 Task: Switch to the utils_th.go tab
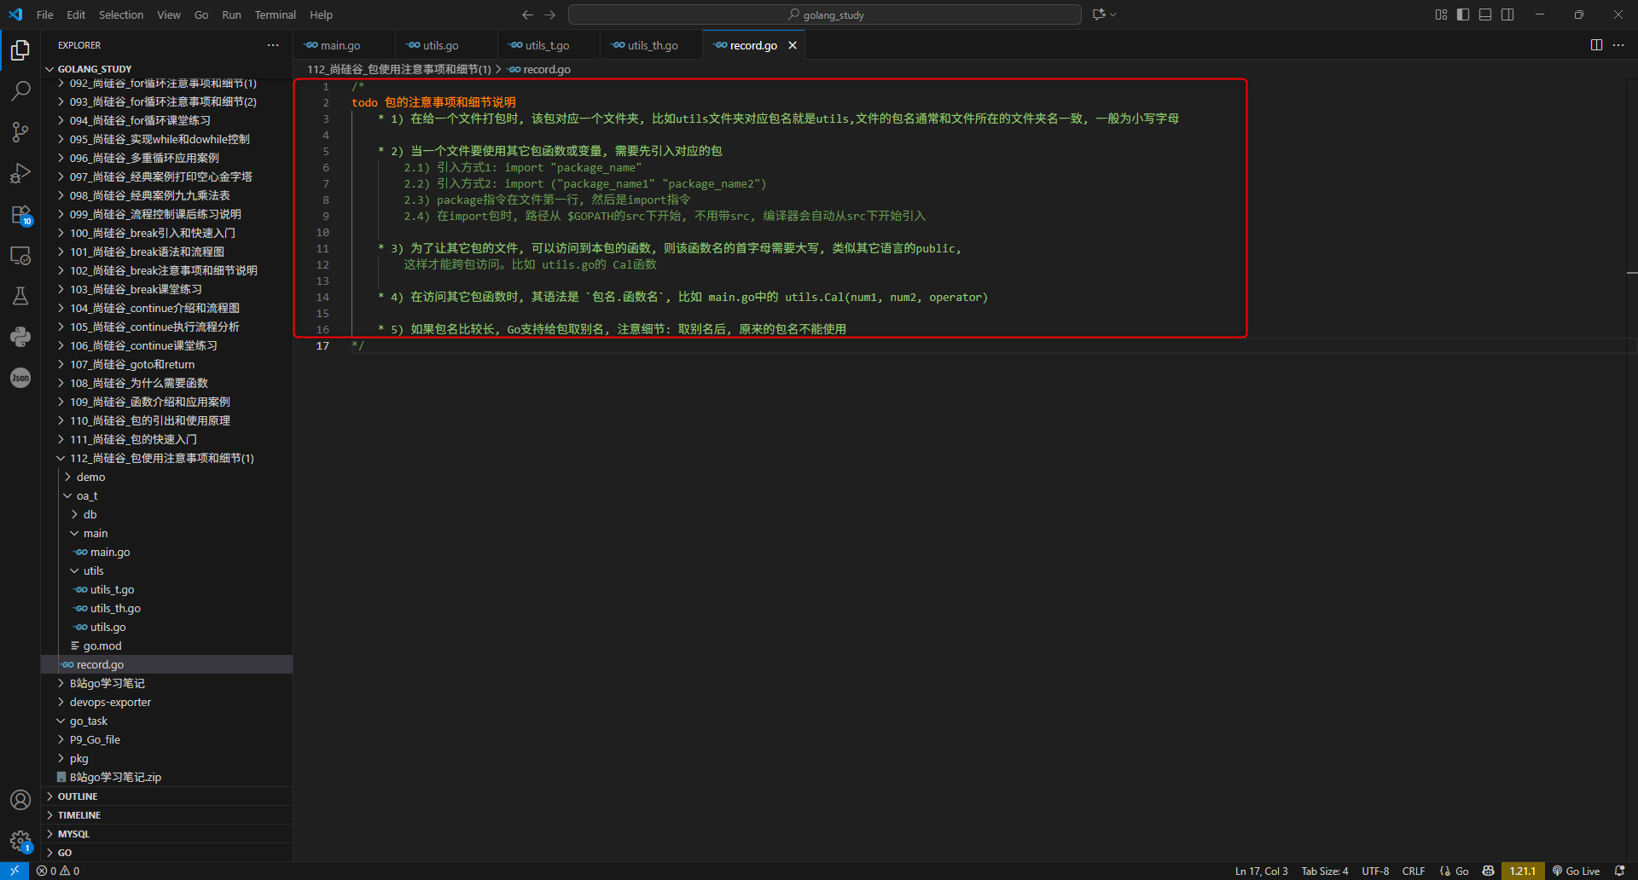click(x=652, y=45)
